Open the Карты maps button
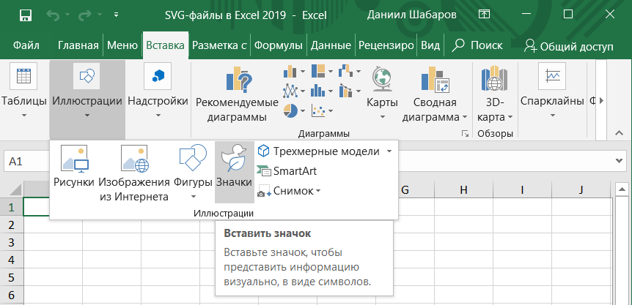The image size is (632, 305). (x=382, y=93)
